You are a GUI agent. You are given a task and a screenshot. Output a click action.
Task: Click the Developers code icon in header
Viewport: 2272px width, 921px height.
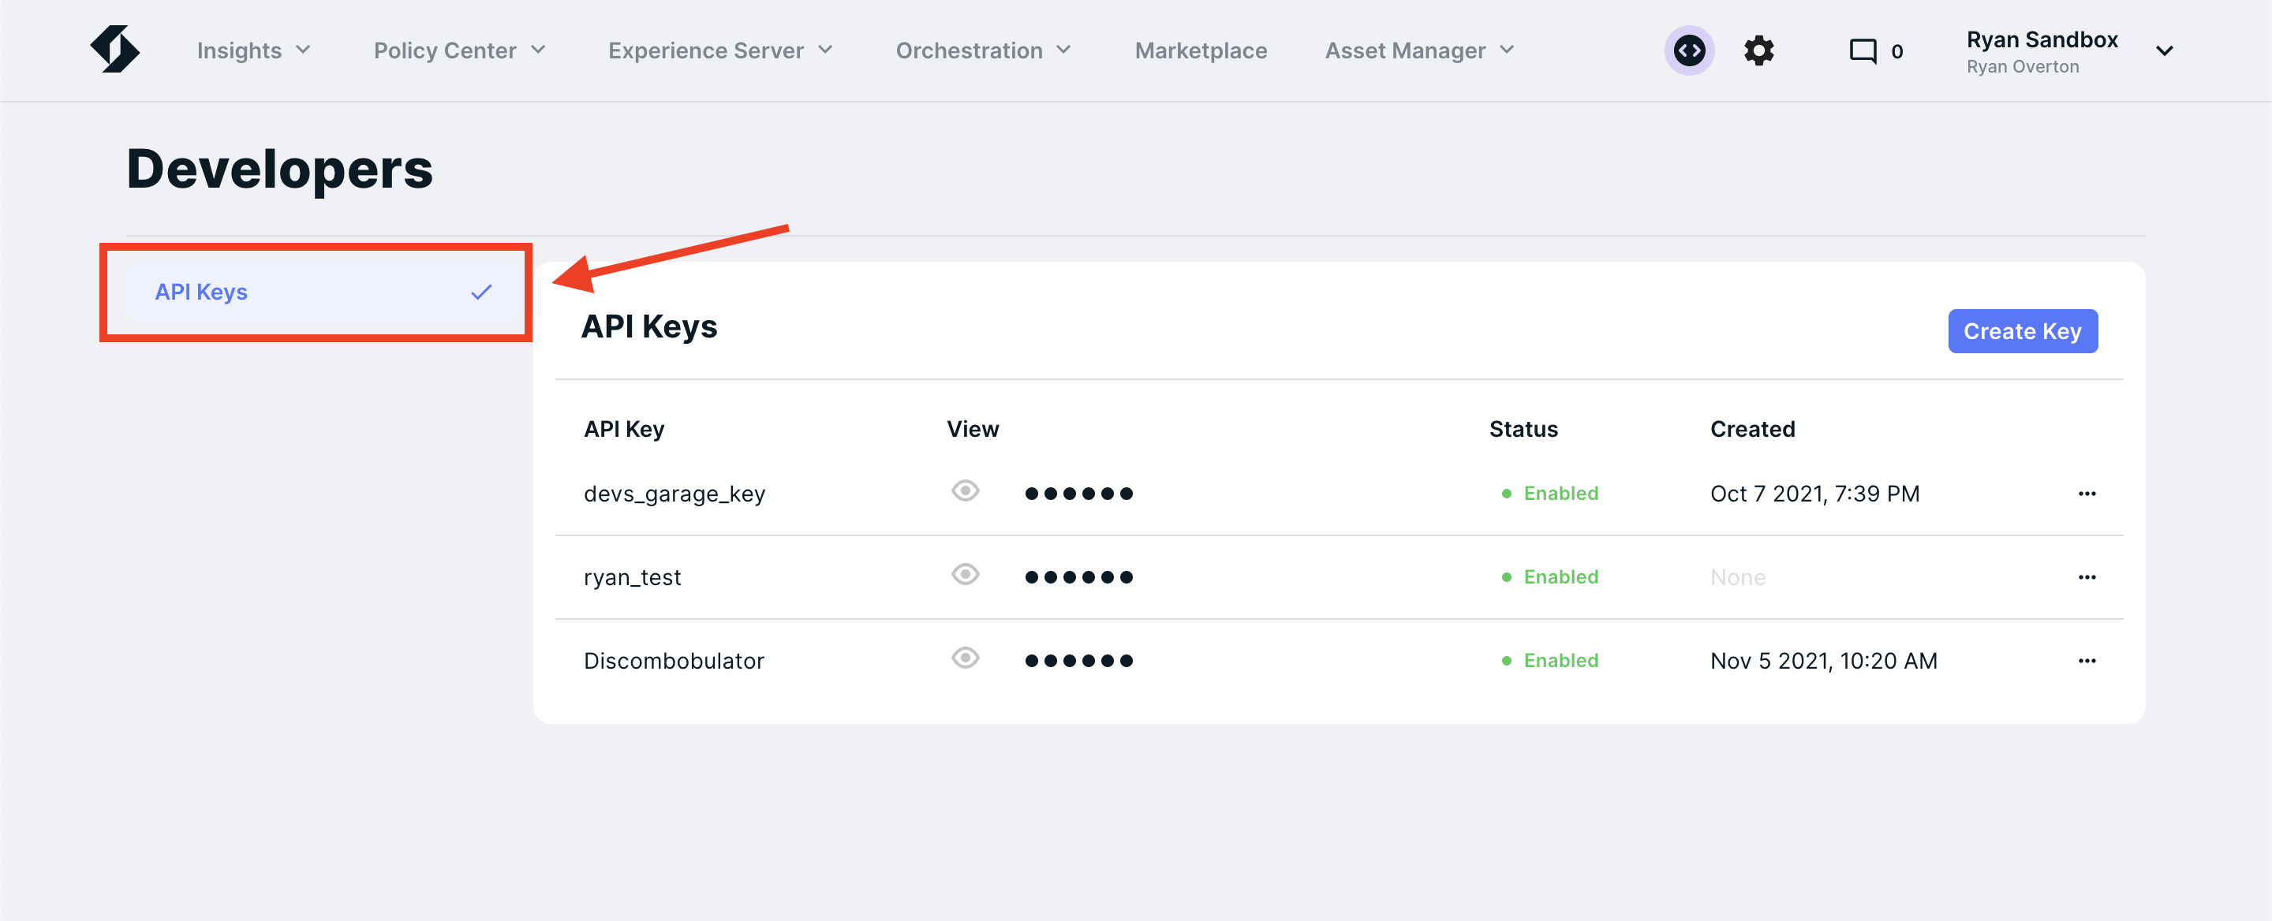[1688, 50]
